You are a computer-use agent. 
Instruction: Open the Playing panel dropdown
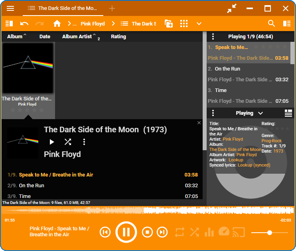260,113
